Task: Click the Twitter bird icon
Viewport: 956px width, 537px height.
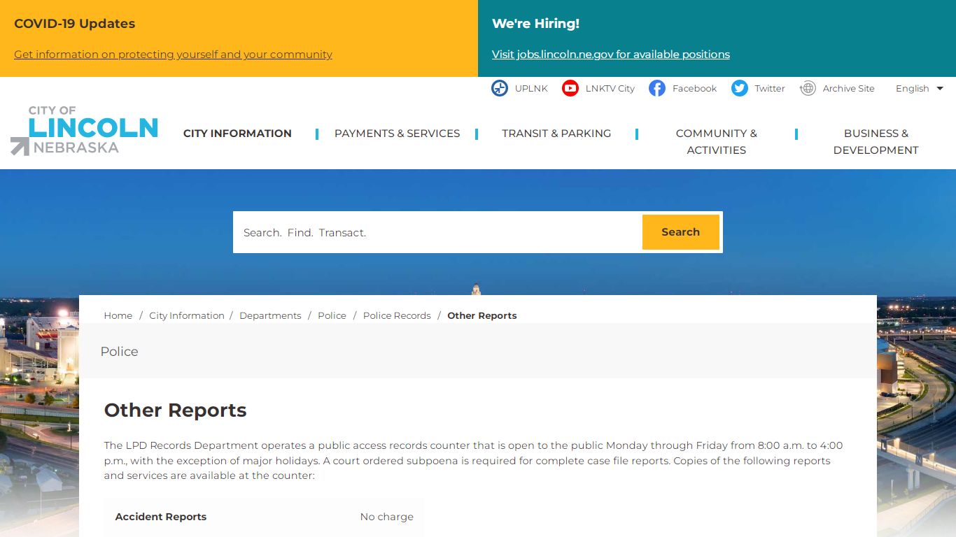Action: (739, 88)
